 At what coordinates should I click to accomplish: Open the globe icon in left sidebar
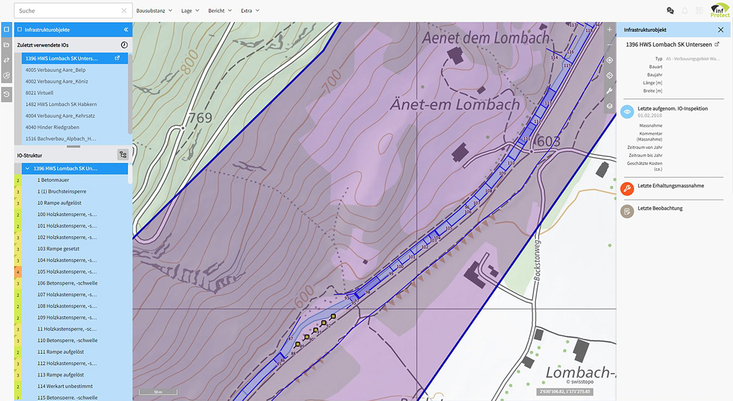[6, 76]
